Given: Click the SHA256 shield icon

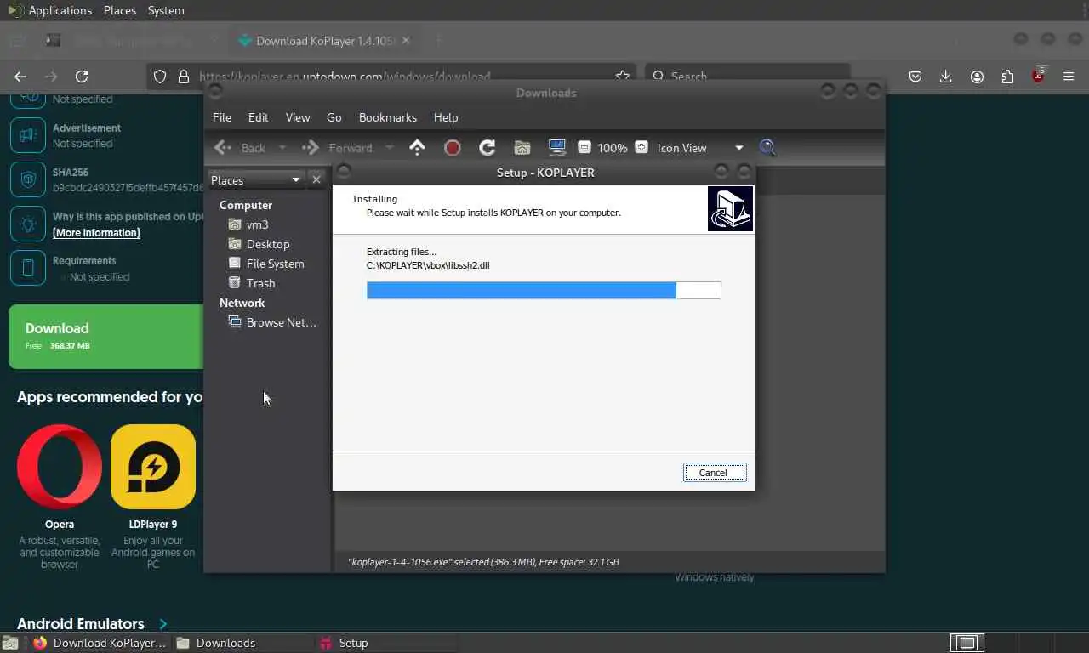Looking at the screenshot, I should [x=28, y=179].
